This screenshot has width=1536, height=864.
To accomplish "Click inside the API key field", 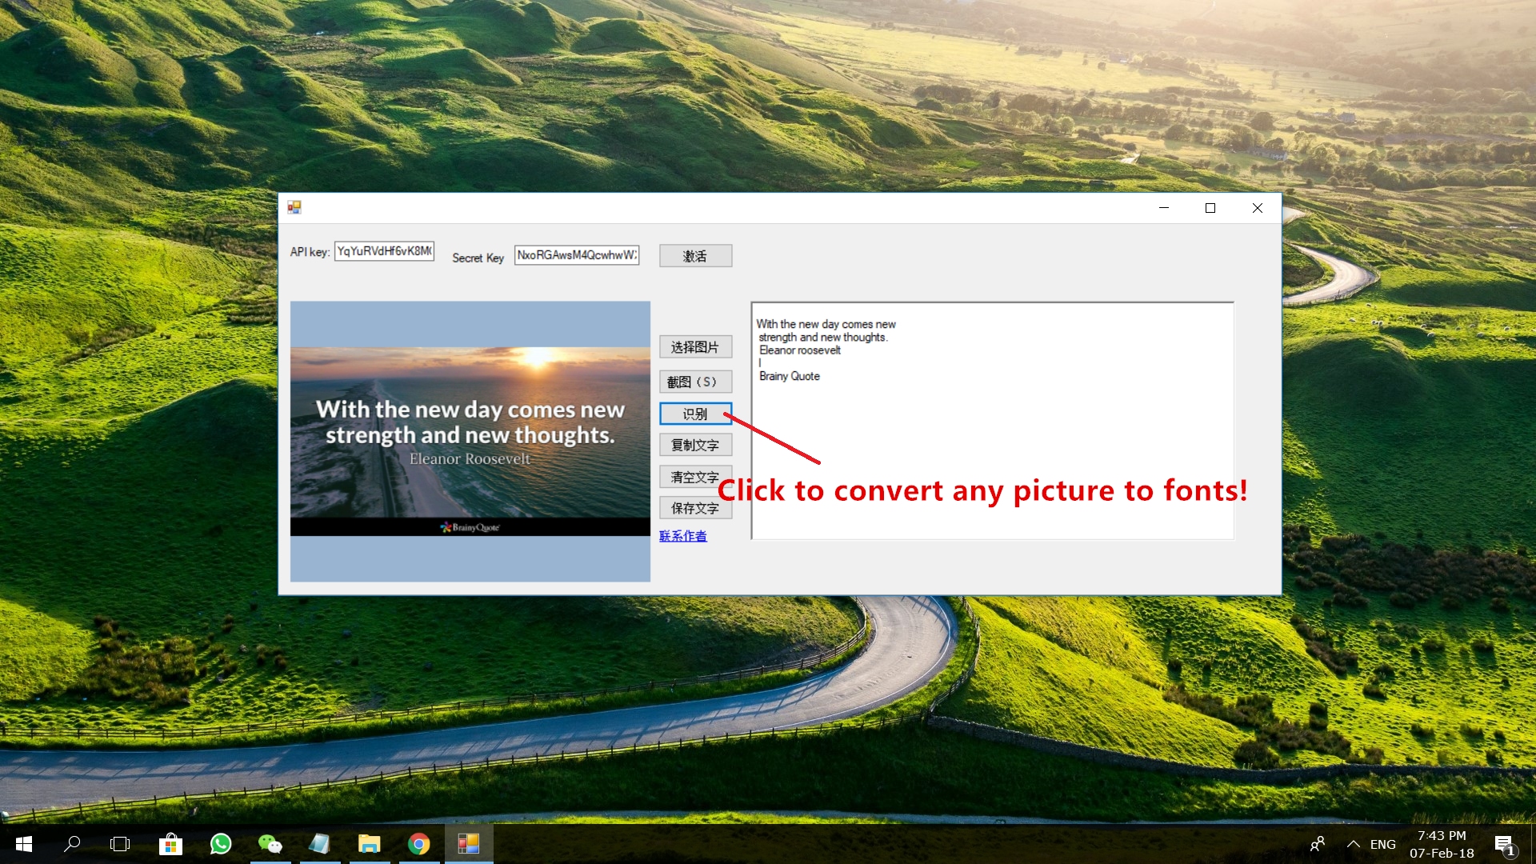I will pyautogui.click(x=384, y=251).
